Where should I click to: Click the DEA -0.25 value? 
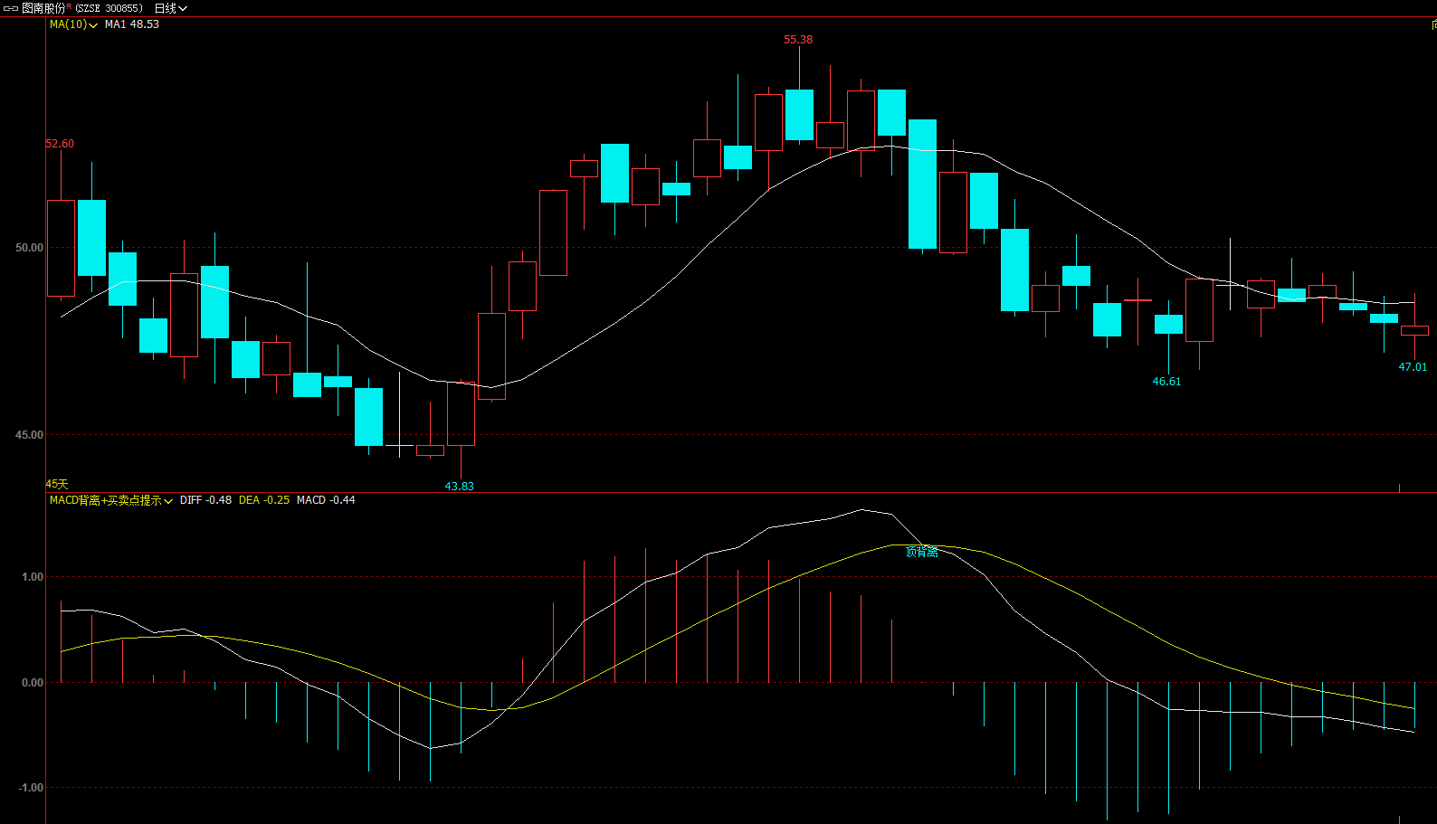[x=264, y=500]
